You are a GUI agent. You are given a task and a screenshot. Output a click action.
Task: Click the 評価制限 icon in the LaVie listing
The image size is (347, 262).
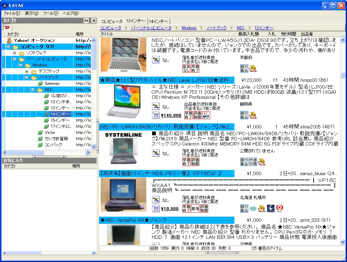pyautogui.click(x=197, y=115)
